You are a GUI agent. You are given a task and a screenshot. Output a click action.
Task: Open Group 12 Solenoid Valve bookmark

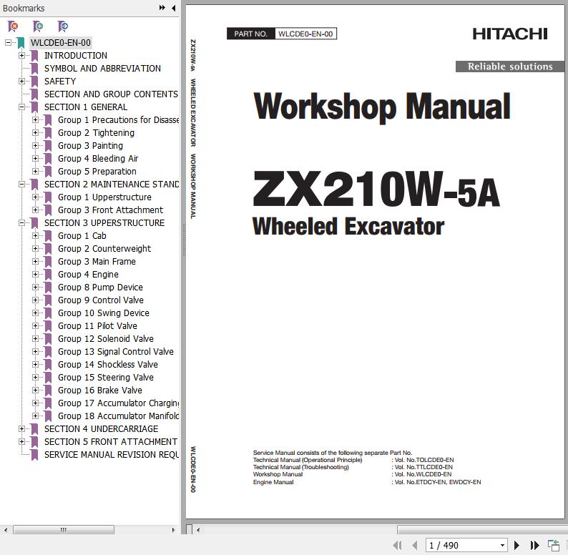(x=105, y=338)
